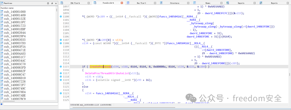Float the Functions panel
Screen dimensions: 291x110
point(52,3)
